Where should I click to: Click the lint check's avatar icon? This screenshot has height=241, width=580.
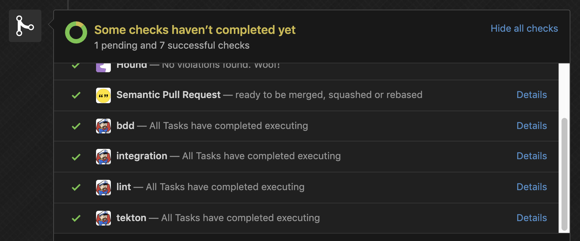[x=103, y=187]
